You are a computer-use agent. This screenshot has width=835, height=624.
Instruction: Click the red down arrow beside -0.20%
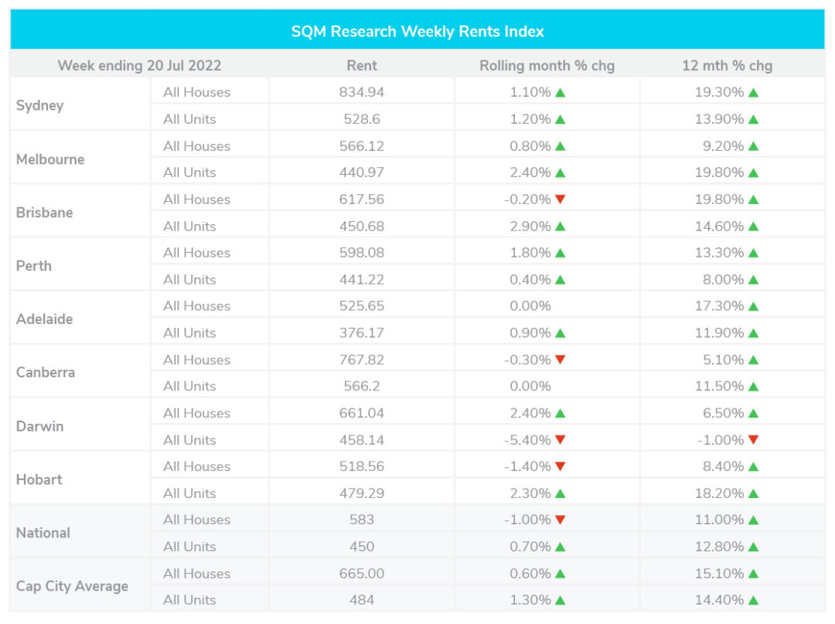pos(560,199)
